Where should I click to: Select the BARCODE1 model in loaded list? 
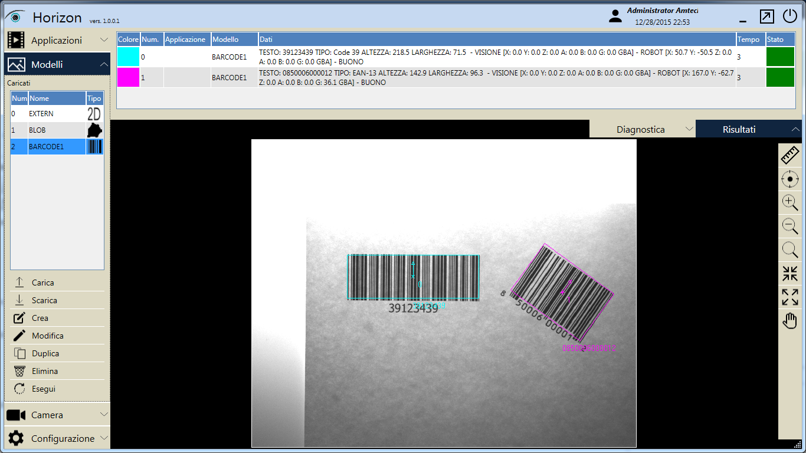click(x=57, y=147)
